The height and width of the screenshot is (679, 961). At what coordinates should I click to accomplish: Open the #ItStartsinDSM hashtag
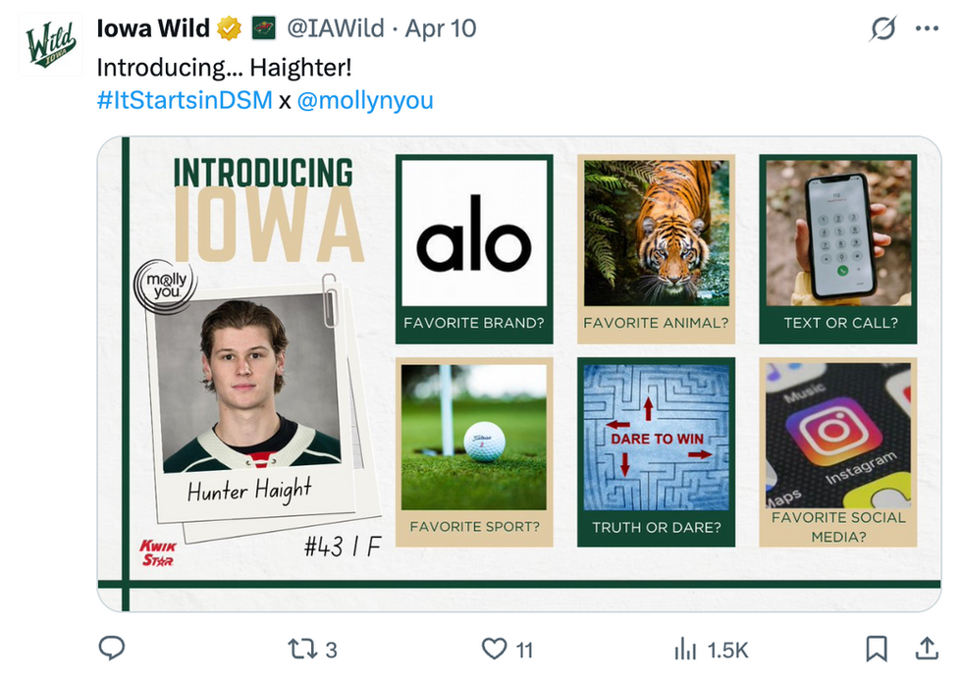click(x=185, y=100)
